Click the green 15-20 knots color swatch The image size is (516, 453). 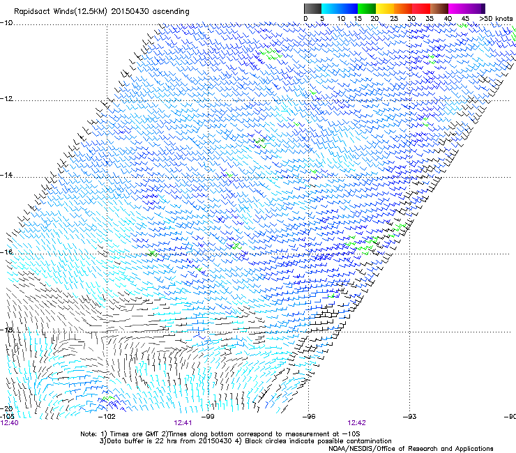[x=367, y=8]
